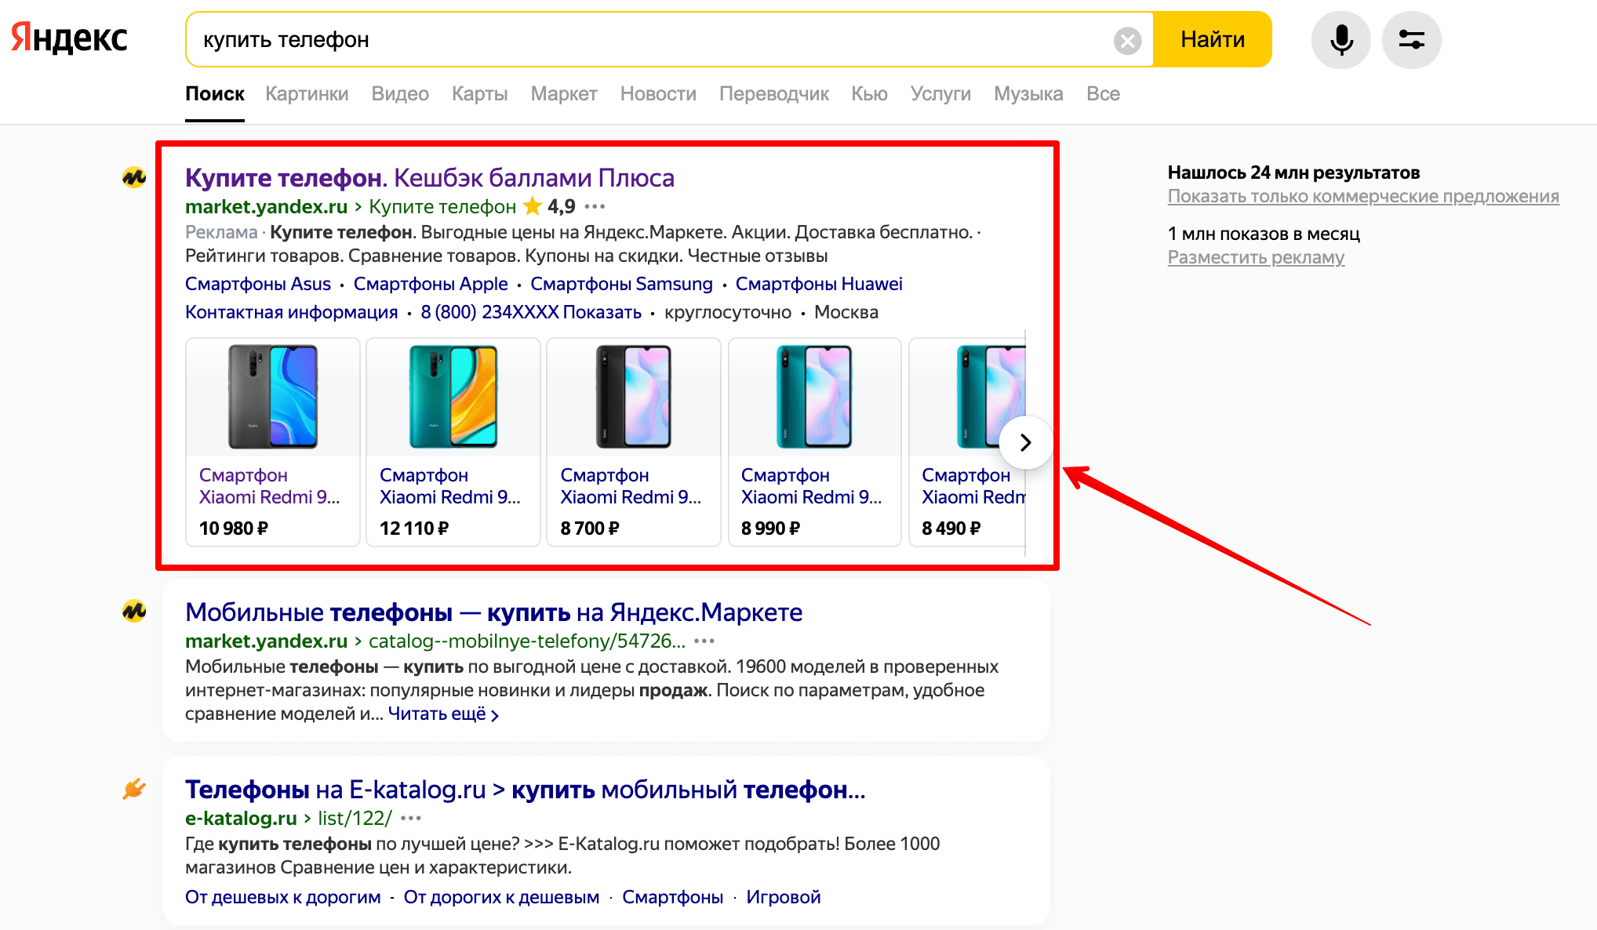Open the three-dots menu after list/122/
This screenshot has height=930, width=1597.
click(x=411, y=819)
